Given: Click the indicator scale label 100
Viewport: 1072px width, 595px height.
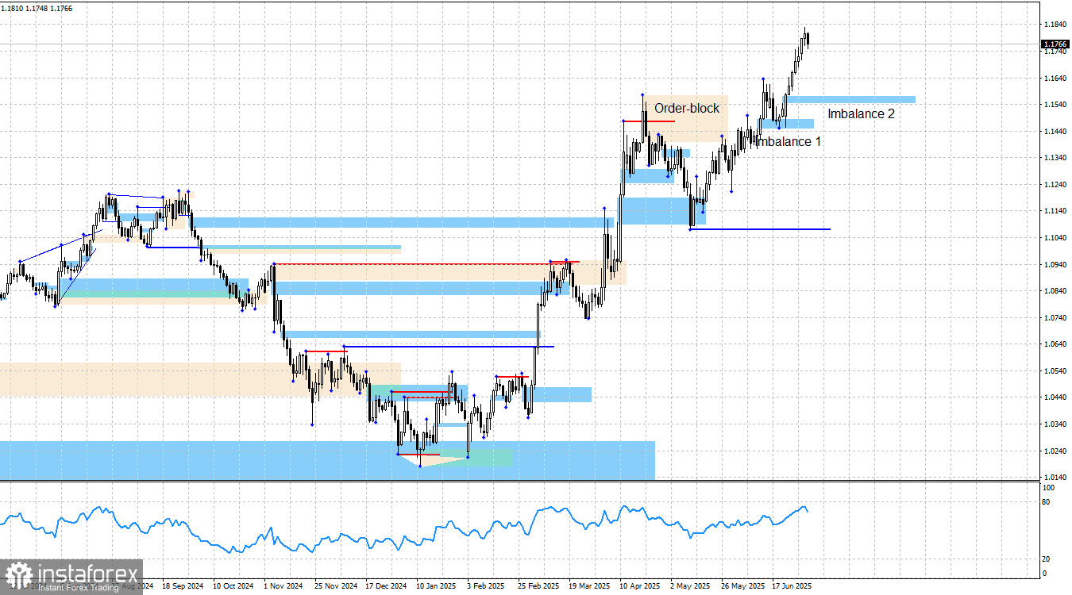Looking at the screenshot, I should pyautogui.click(x=1048, y=489).
